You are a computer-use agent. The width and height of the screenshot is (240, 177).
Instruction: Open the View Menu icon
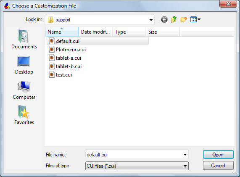coord(195,19)
